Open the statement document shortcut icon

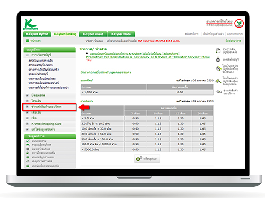coord(218,51)
